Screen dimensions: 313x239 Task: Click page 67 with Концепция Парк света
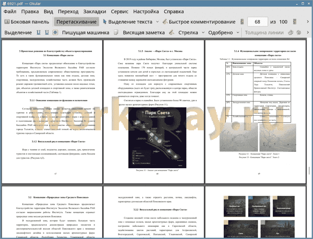pos(52,112)
